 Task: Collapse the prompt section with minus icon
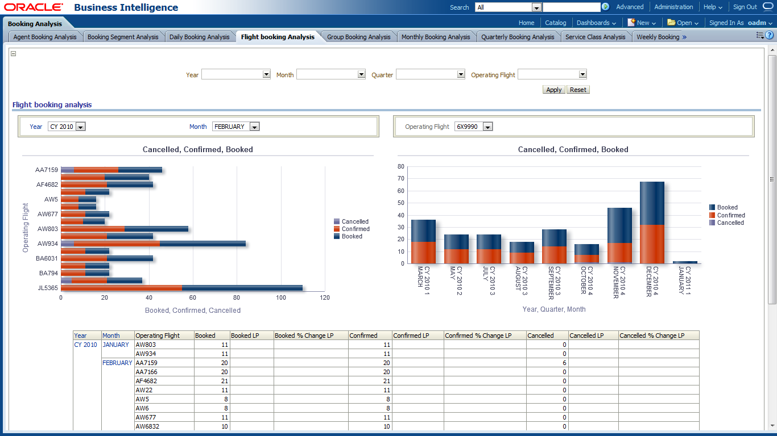pyautogui.click(x=13, y=54)
